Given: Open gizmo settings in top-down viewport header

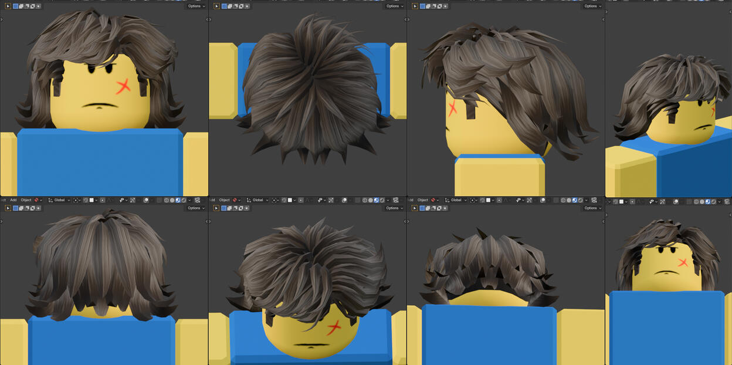Looking at the screenshot, I should [x=331, y=200].
